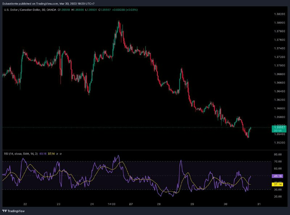
Task: Click the 70.00 level on RSI scale
Action: [278, 161]
